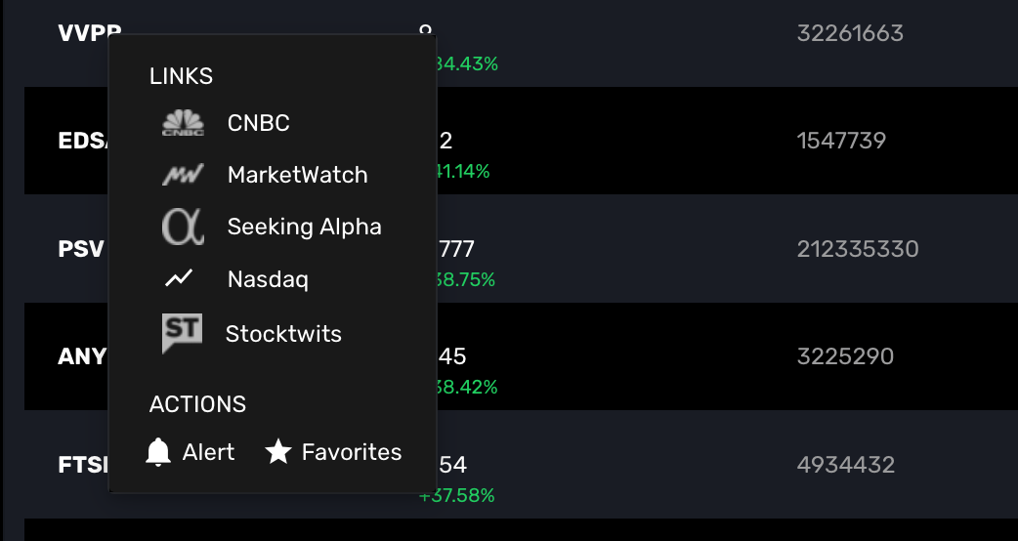Open the MarketWatch link text
The height and width of the screenshot is (541, 1018).
click(298, 175)
